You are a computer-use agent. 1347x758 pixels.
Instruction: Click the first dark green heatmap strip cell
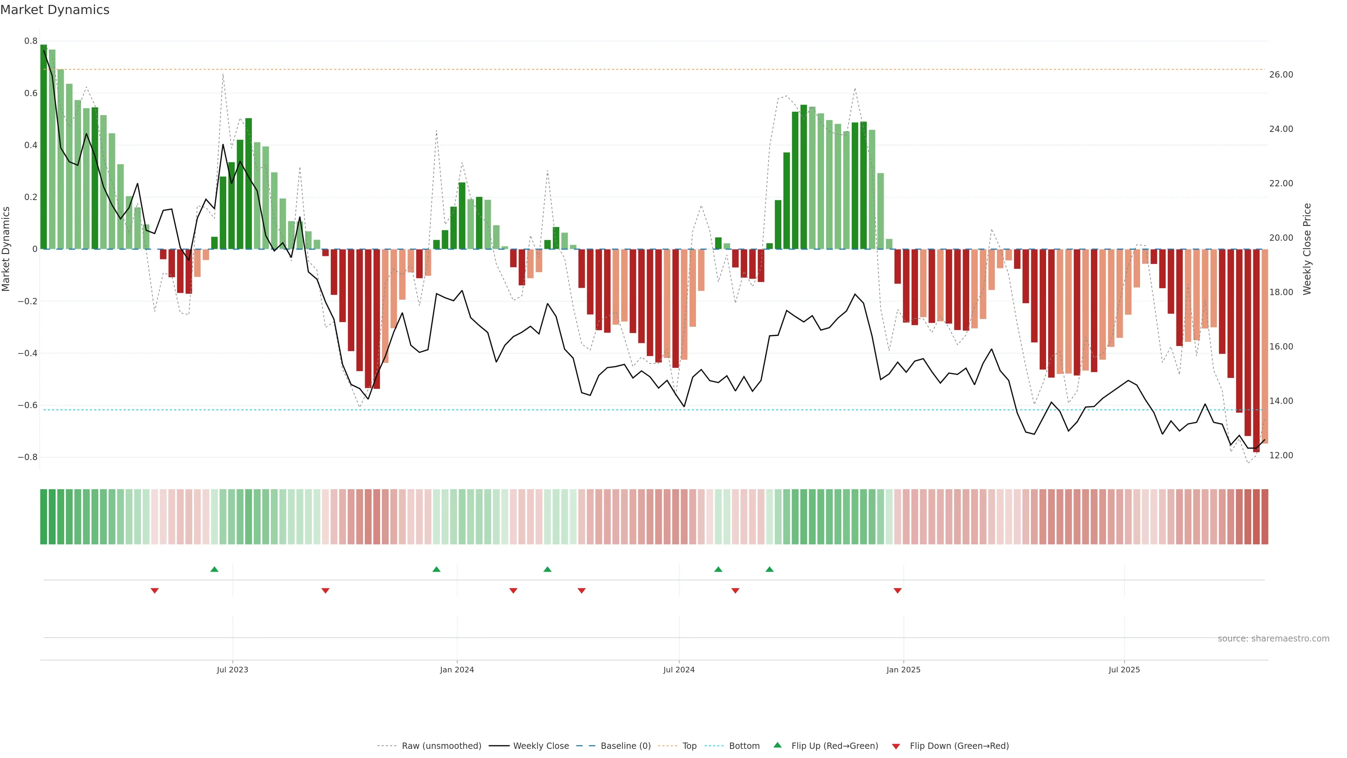[43, 517]
